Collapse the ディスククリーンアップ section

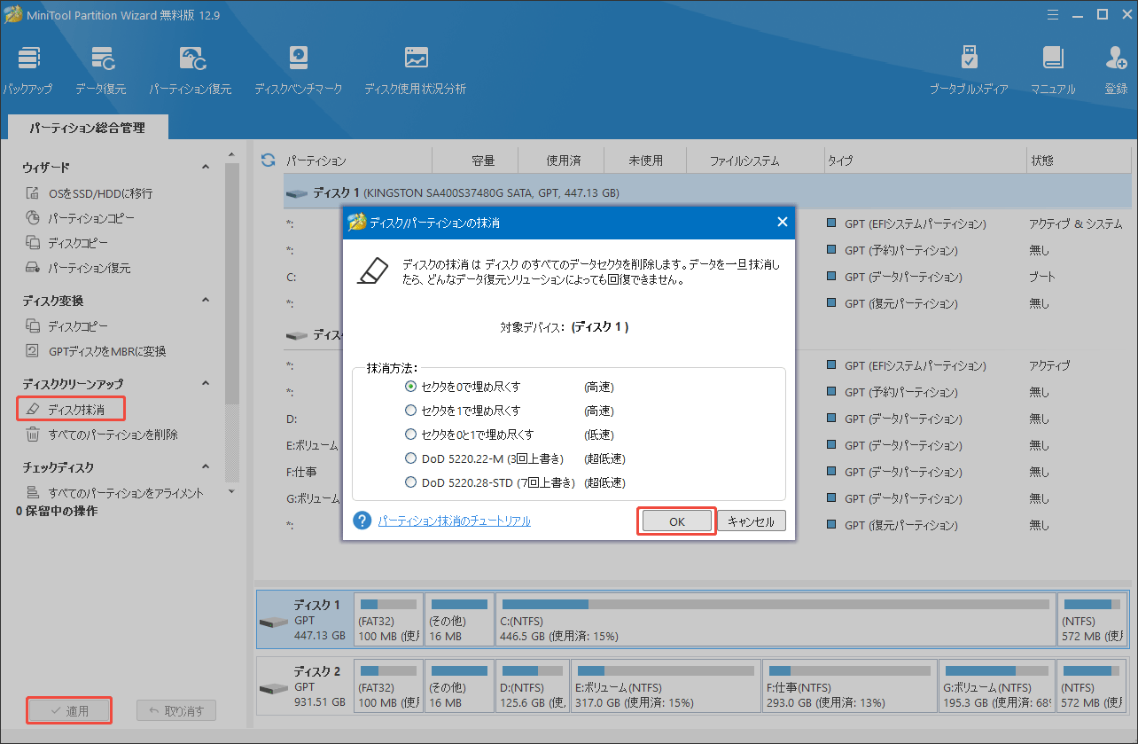[206, 384]
